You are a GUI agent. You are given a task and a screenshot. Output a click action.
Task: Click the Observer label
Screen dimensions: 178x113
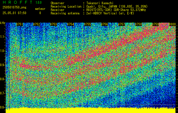point(57,3)
